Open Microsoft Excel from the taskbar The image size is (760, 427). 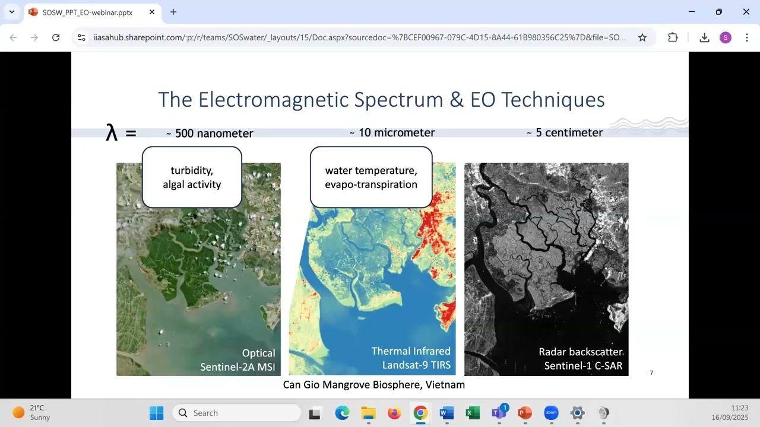coord(473,413)
